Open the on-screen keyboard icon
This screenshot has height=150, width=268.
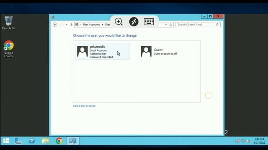[149, 22]
